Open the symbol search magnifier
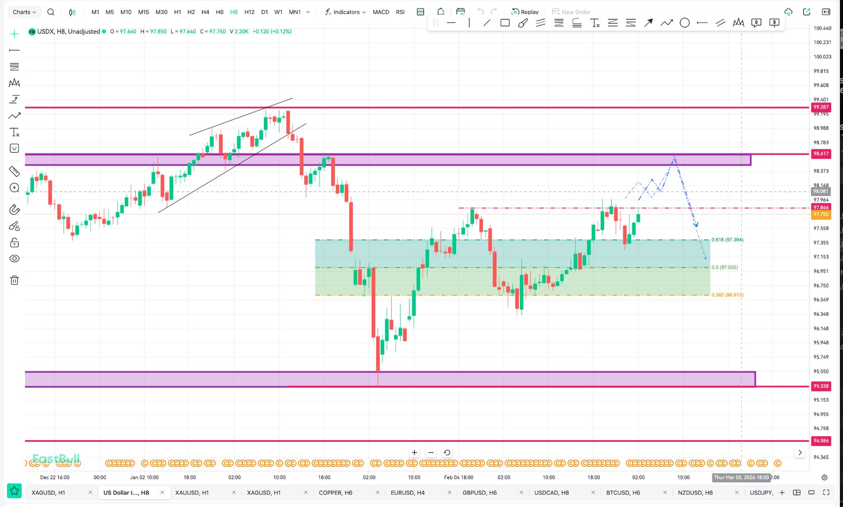This screenshot has height=507, width=843. [51, 12]
